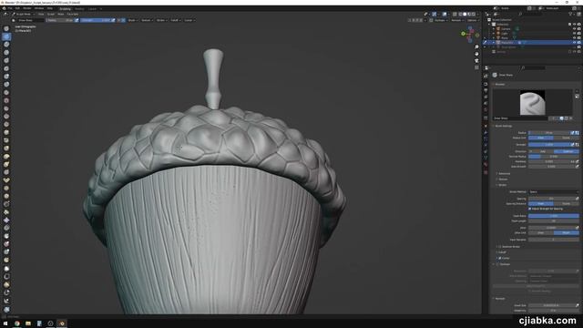Image resolution: width=583 pixels, height=328 pixels.
Task: Toggle viewport overlays button
Action: click(x=445, y=15)
